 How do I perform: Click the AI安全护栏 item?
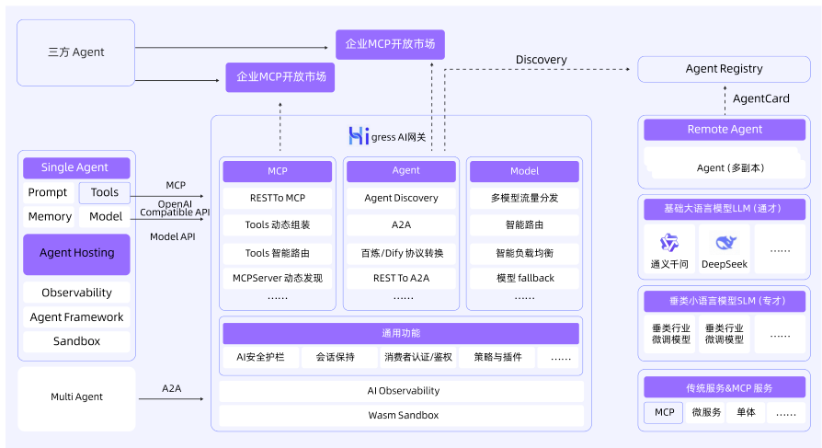(260, 357)
